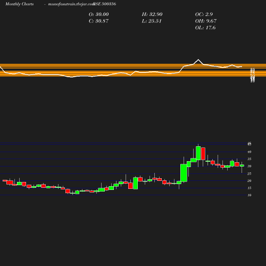
Task: Click the 10 price axis label
Action: [x=250, y=195]
